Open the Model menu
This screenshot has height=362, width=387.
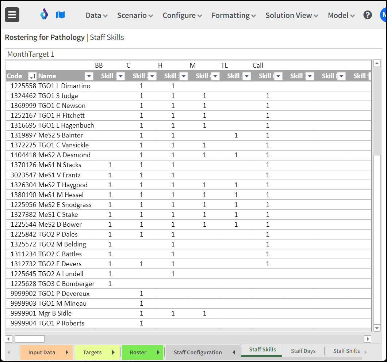[x=341, y=15]
